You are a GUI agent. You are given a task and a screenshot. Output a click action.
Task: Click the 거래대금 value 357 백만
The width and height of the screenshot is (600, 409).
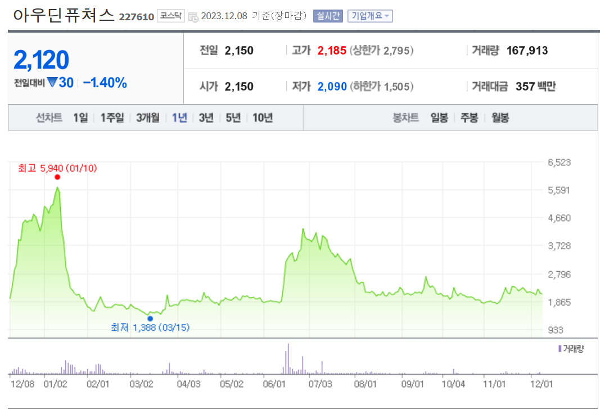535,87
